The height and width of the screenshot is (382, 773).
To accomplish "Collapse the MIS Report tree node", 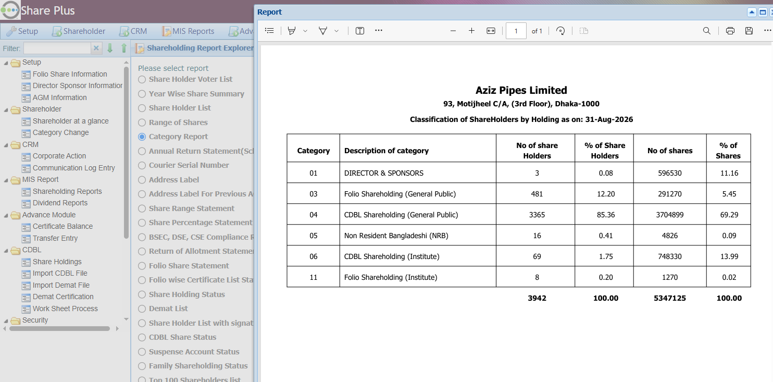I will (x=6, y=180).
